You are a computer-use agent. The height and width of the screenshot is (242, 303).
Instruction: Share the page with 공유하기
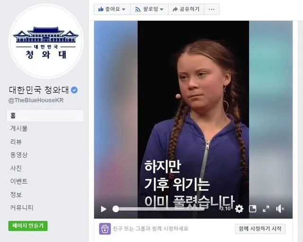pos(186,9)
